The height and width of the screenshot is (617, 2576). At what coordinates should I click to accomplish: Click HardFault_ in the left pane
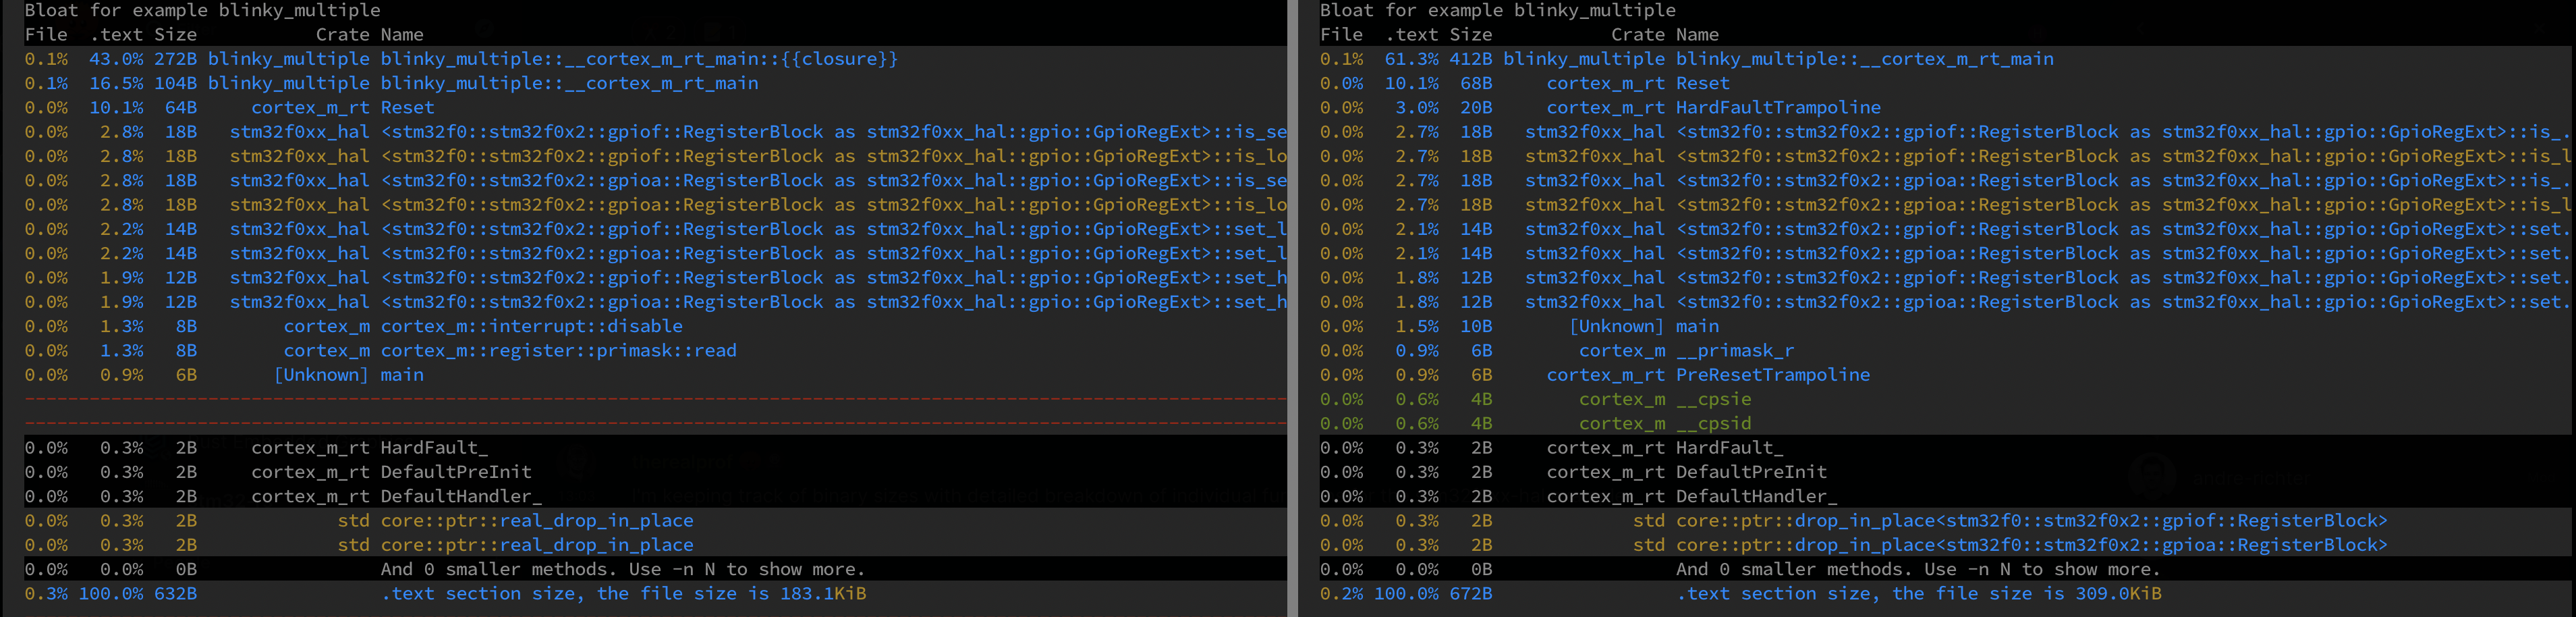click(434, 448)
